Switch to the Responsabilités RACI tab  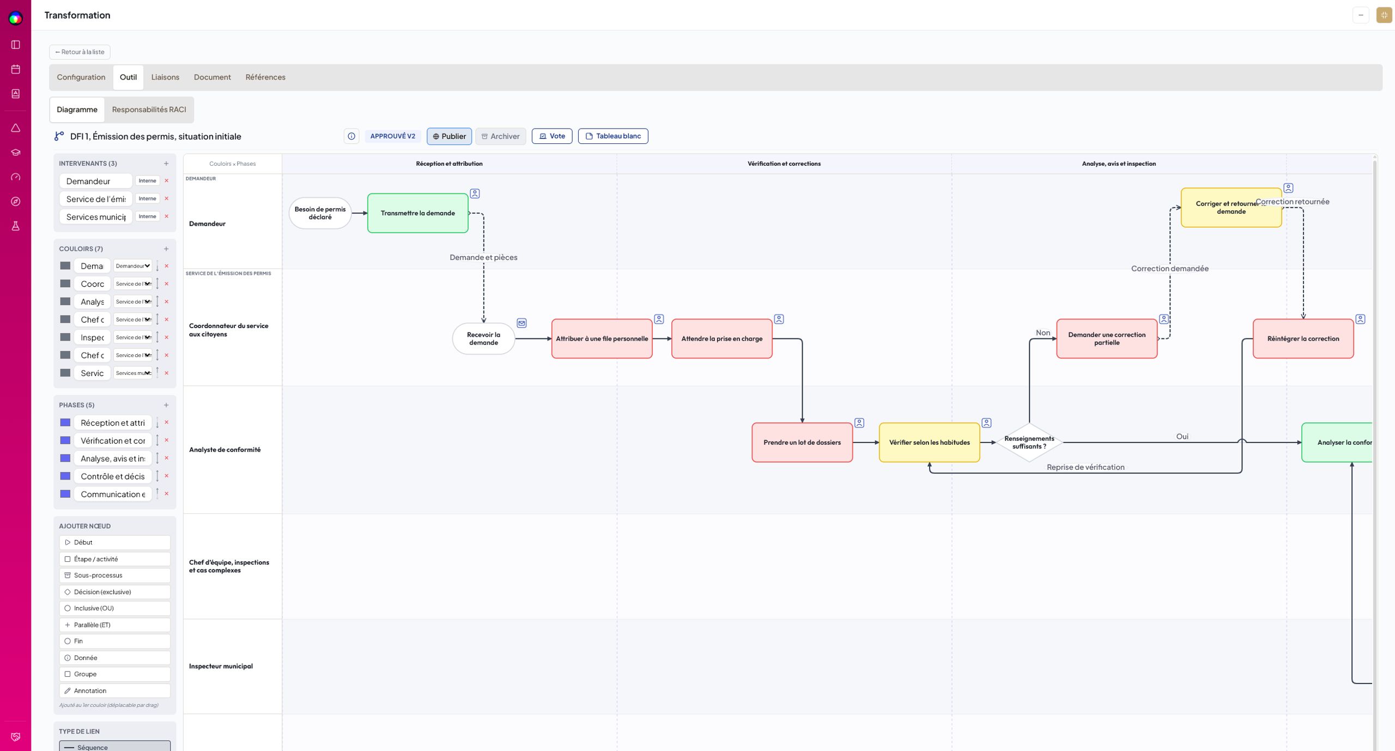pos(149,110)
